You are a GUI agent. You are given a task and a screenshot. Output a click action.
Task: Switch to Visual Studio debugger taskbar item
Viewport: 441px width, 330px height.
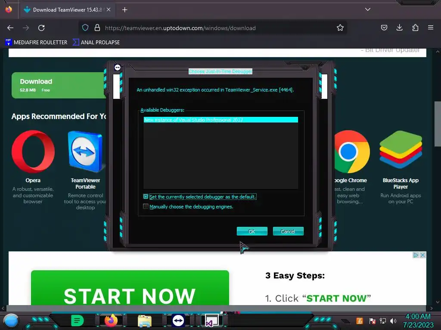[x=212, y=321]
